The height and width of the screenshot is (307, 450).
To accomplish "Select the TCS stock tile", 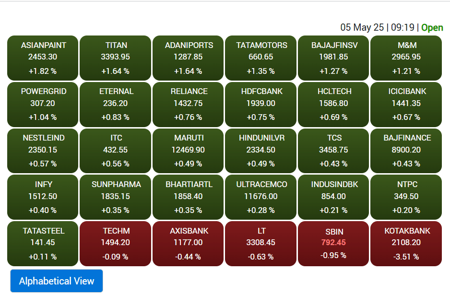I will (x=333, y=151).
